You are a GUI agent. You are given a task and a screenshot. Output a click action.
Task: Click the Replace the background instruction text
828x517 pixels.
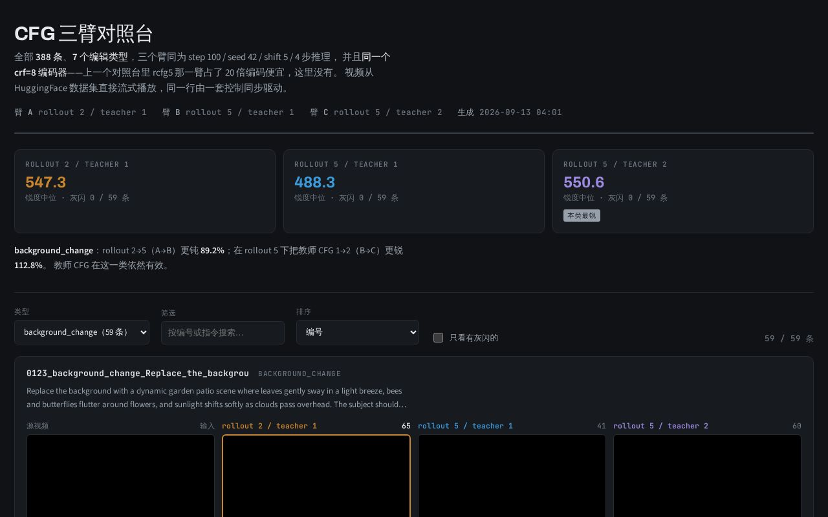[217, 397]
